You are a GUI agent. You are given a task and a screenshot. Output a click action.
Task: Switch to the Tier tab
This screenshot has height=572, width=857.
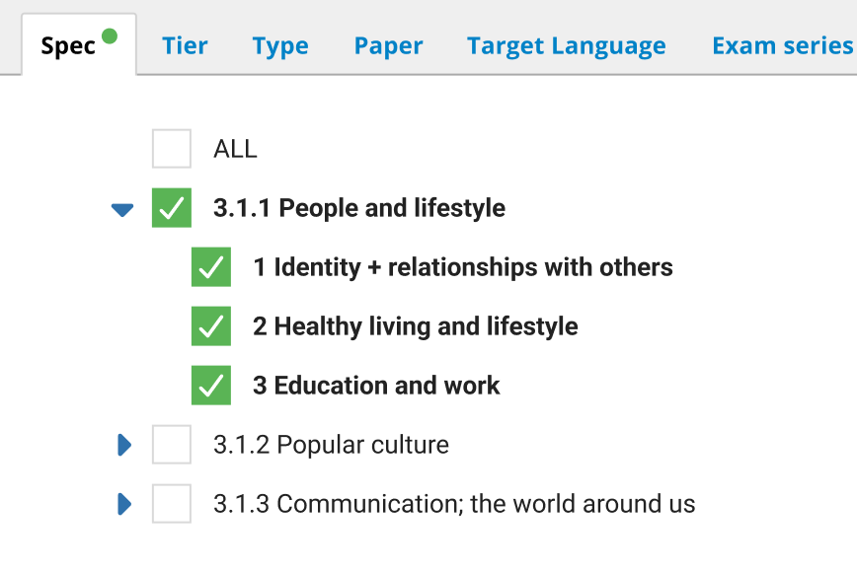coord(185,45)
